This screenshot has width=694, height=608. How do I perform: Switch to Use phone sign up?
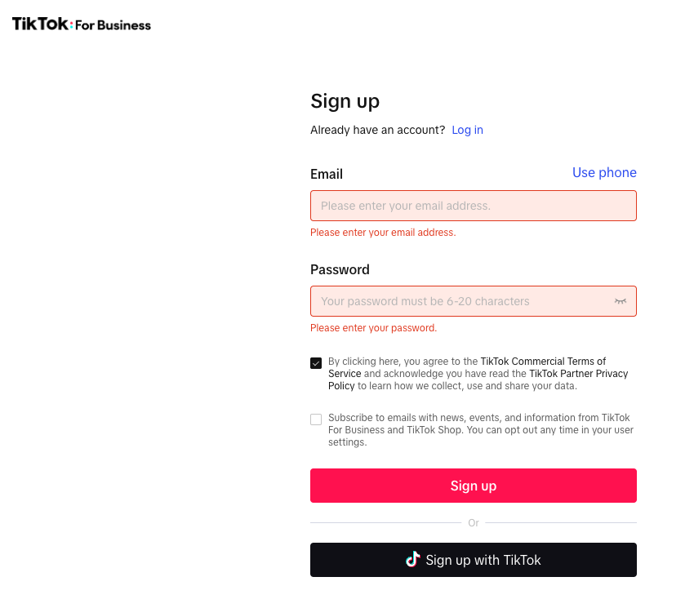[x=604, y=172]
